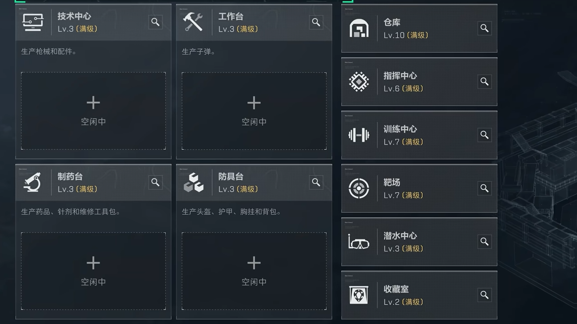Start crafting in 防具台 empty slot

(x=254, y=271)
